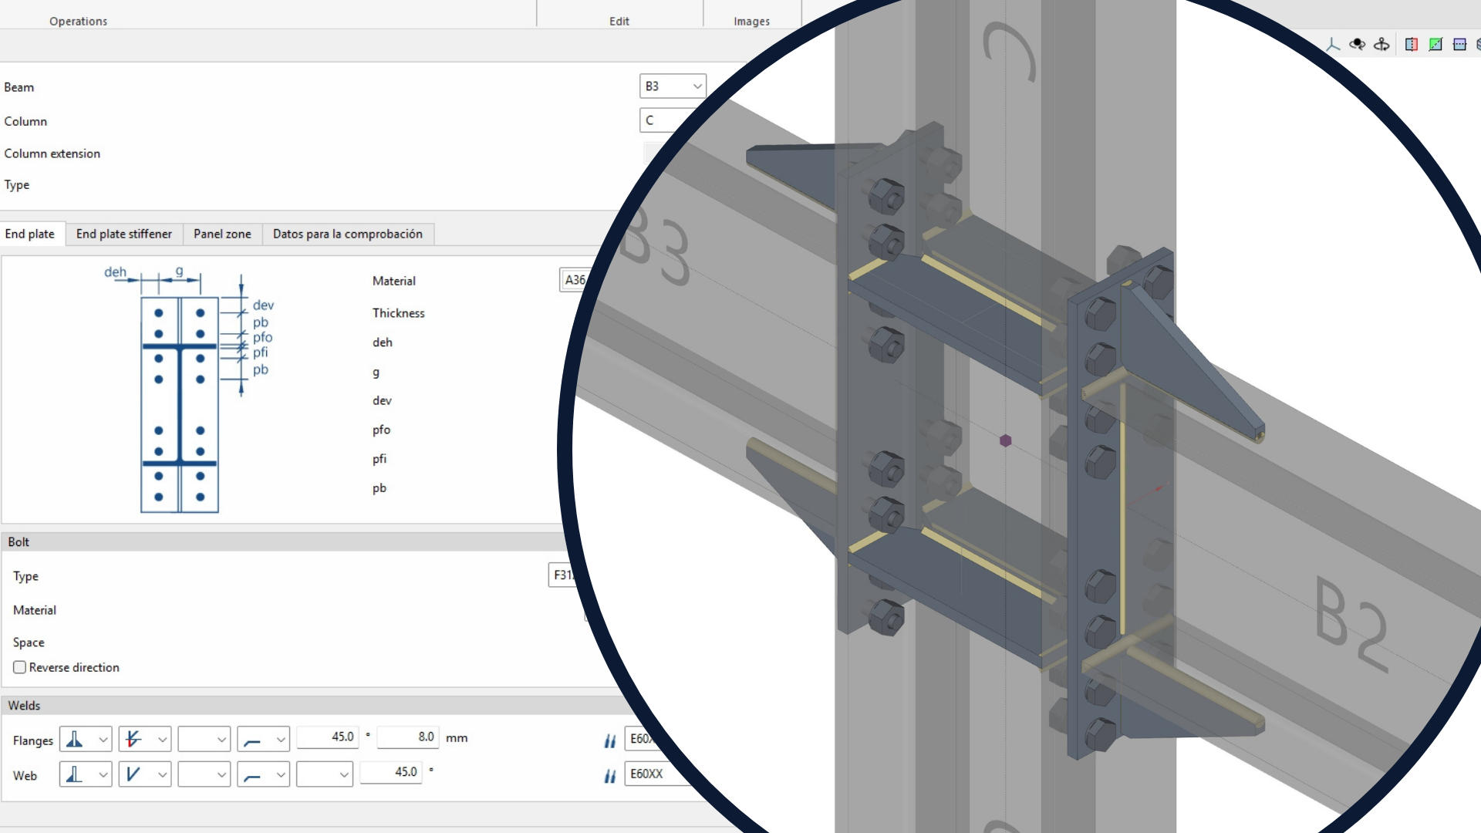Click the red-blue vertical section plane icon
1481x833 pixels.
[x=1411, y=45]
